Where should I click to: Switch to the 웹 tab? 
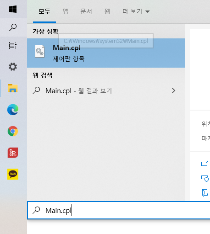coord(107,11)
